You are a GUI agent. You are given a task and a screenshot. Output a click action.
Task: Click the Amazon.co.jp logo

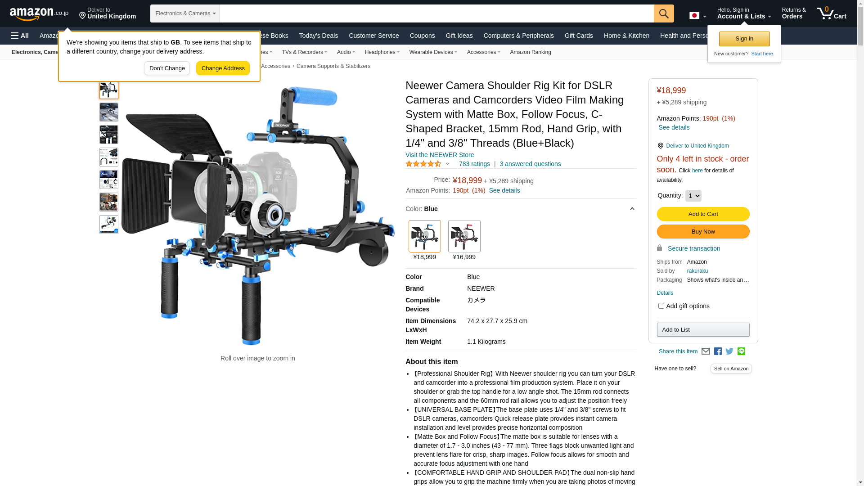pyautogui.click(x=39, y=14)
